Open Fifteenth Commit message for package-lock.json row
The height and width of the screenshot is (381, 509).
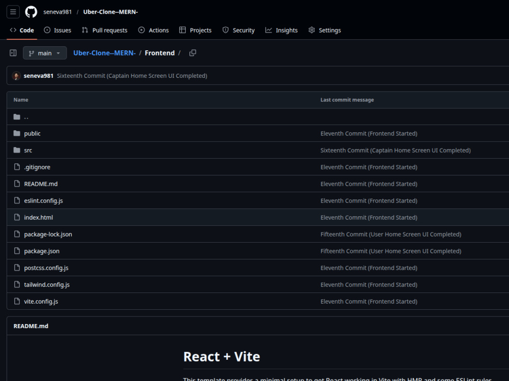391,235
